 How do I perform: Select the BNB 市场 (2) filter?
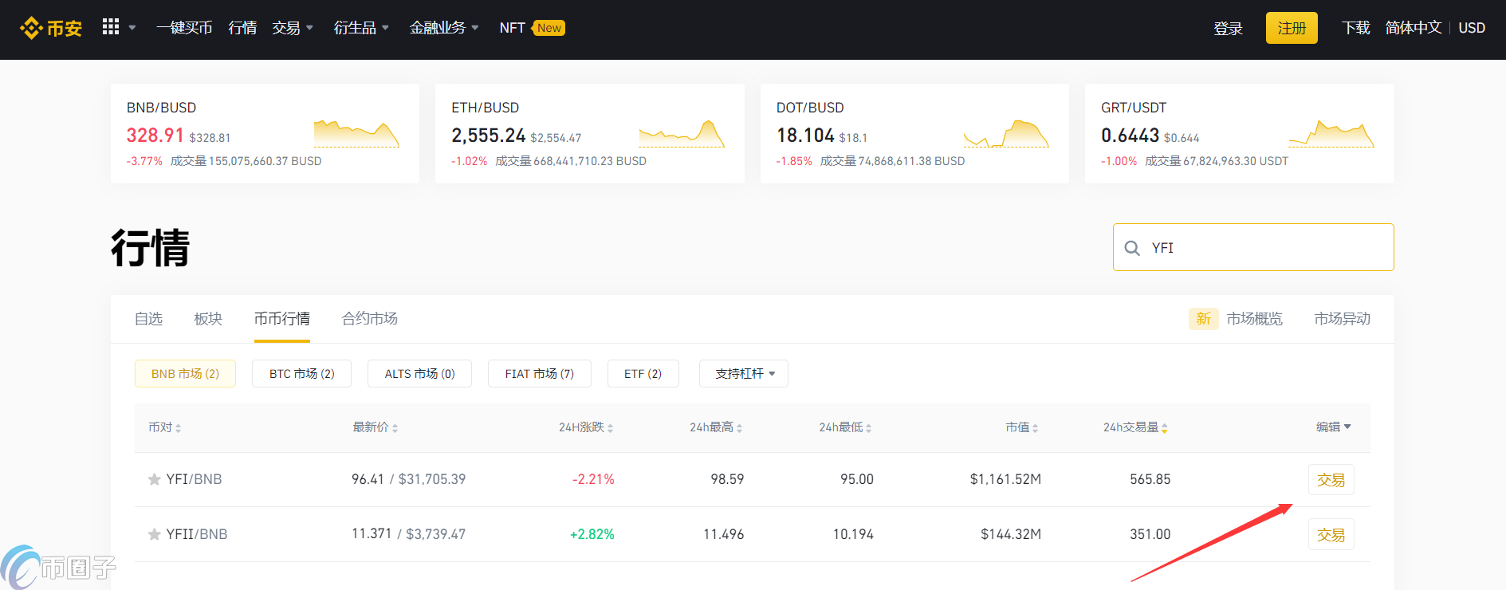(185, 374)
